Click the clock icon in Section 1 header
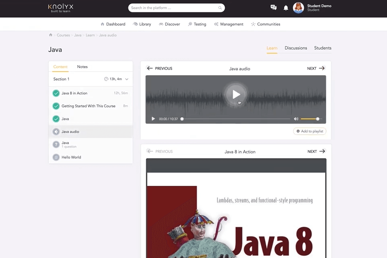Image resolution: width=387 pixels, height=258 pixels. point(106,79)
